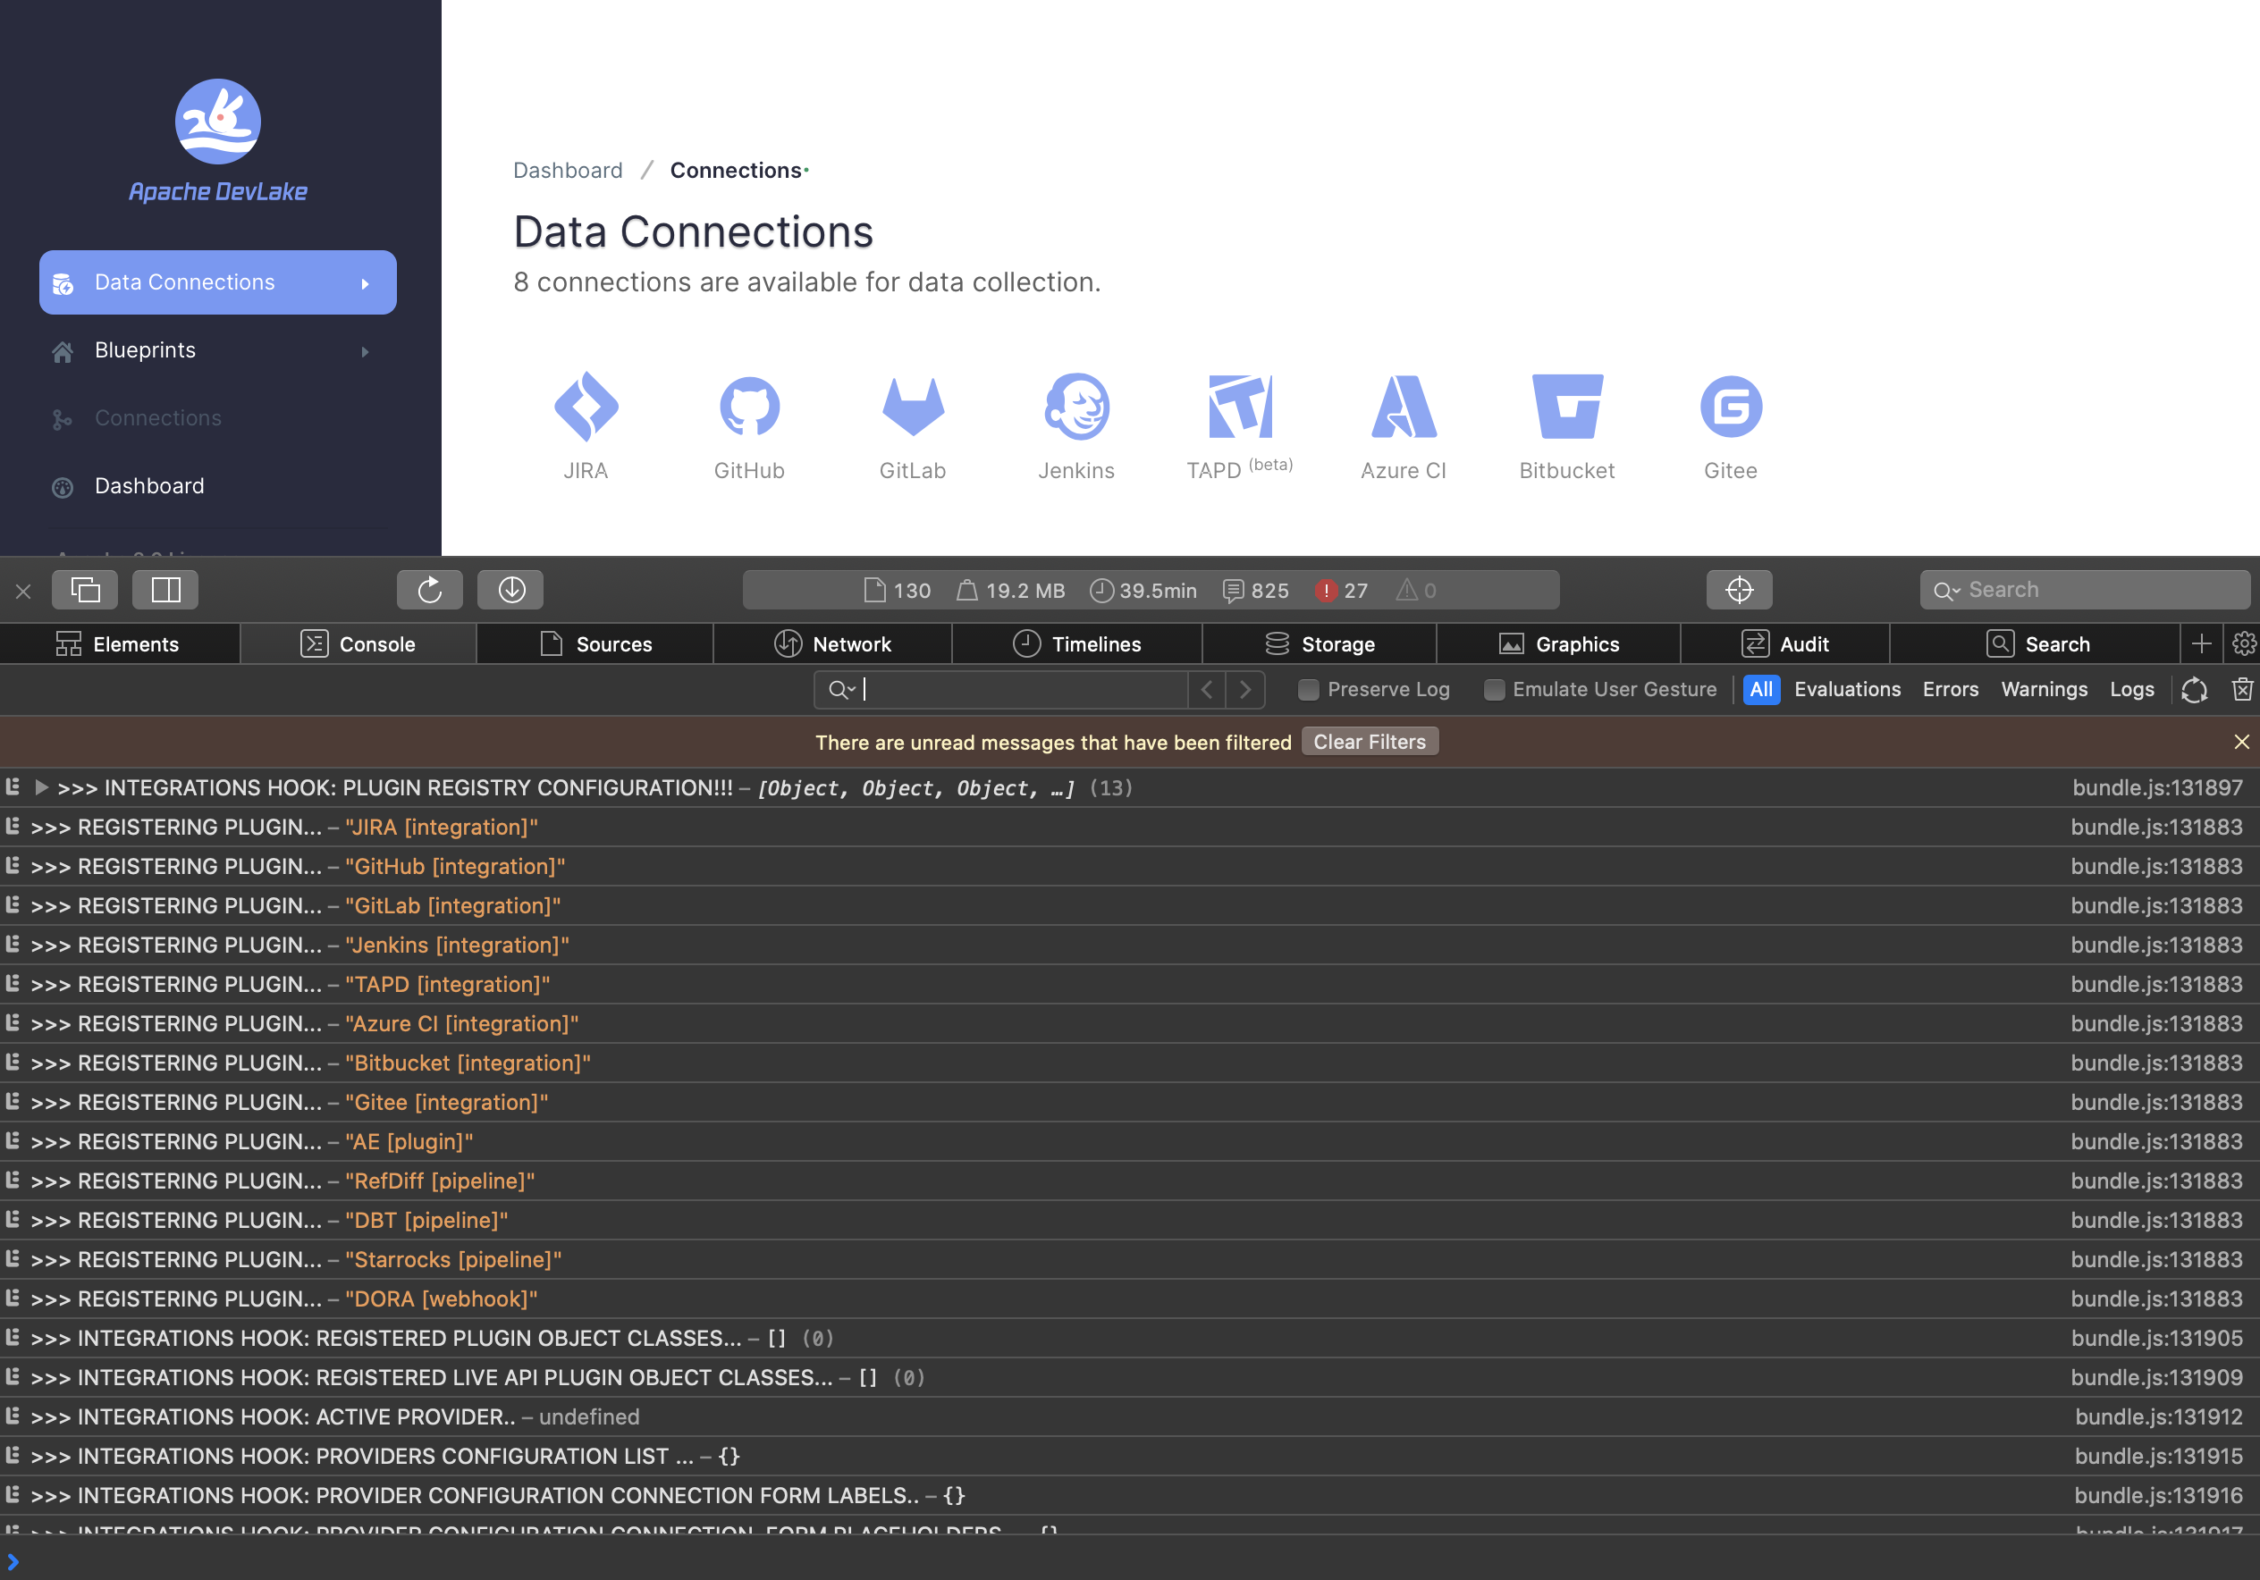This screenshot has height=1580, width=2260.
Task: Select the Errors console filter
Action: (1950, 690)
